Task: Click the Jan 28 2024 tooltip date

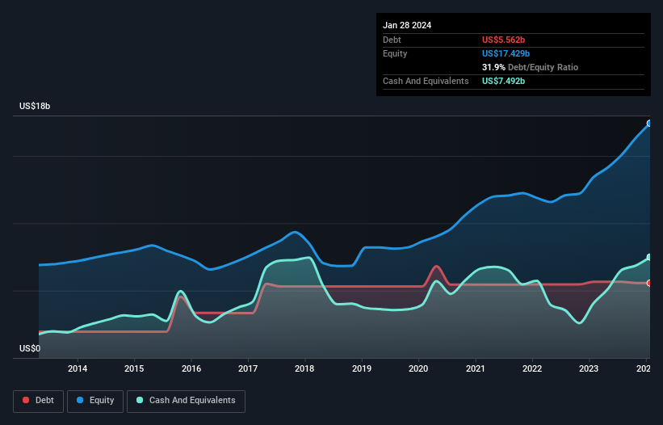Action: (x=407, y=25)
